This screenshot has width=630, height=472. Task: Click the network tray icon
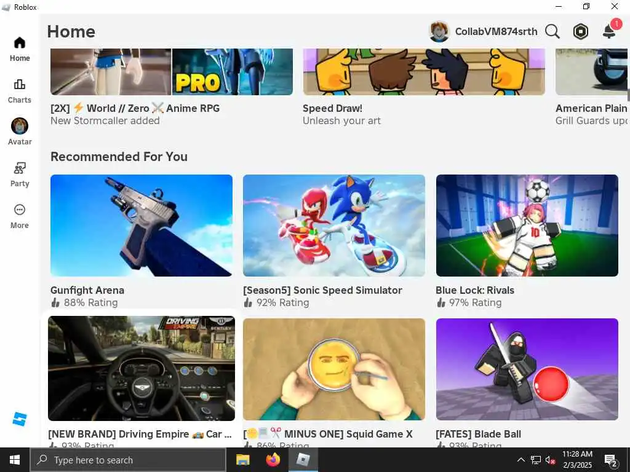pyautogui.click(x=536, y=460)
